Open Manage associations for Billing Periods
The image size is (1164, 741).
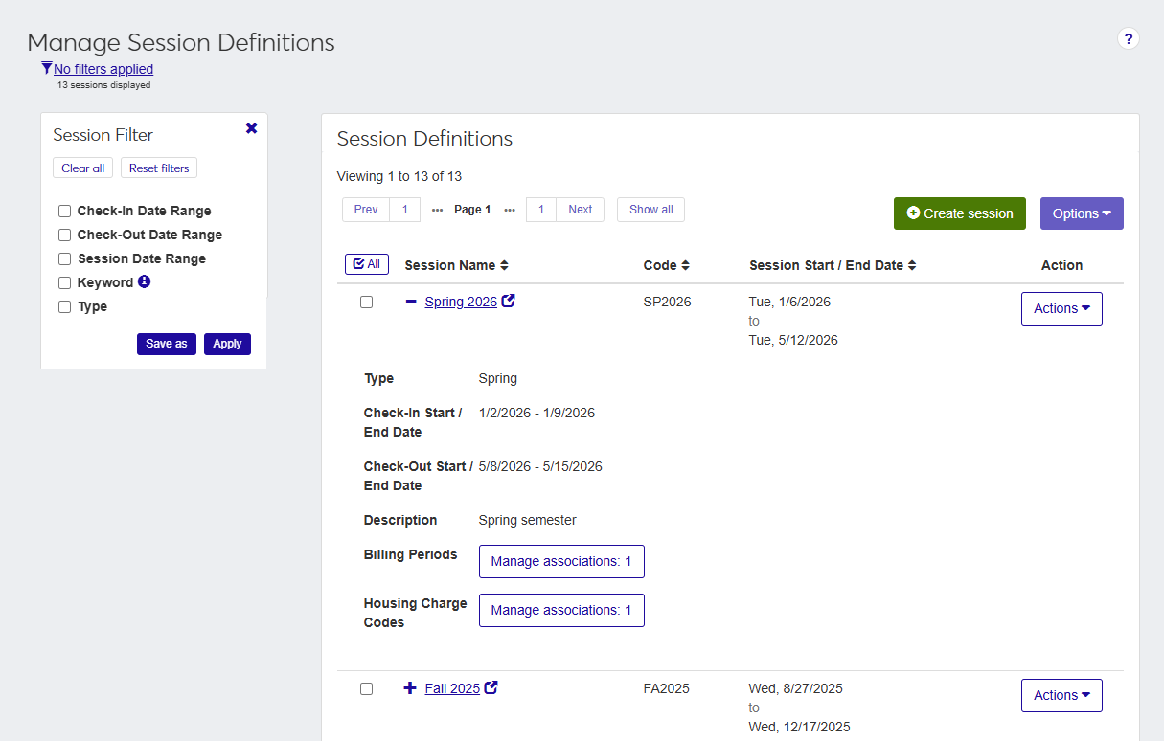[561, 561]
